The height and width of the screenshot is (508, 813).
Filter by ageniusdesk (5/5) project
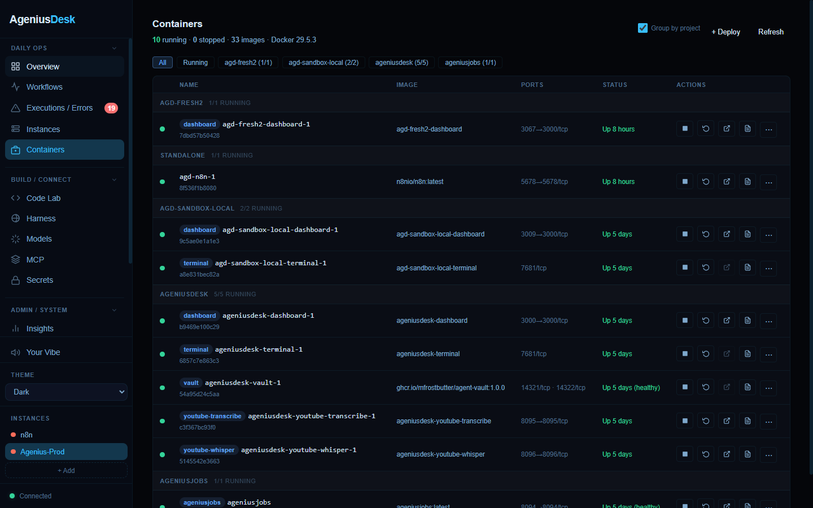click(x=402, y=63)
